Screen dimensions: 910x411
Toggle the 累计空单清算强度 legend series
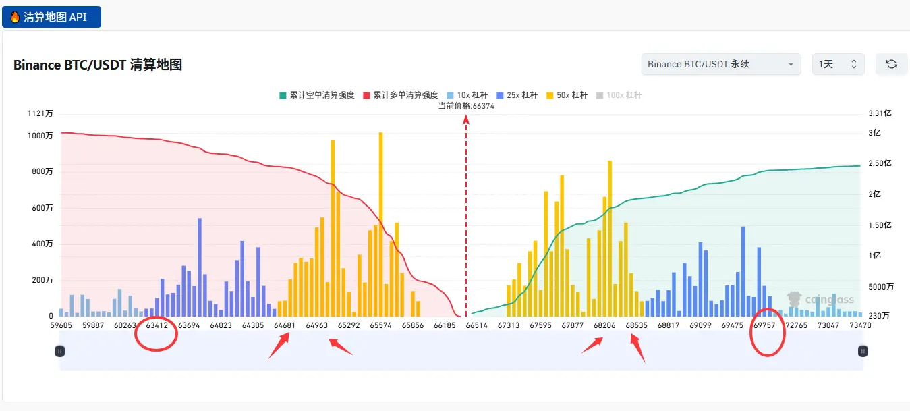point(316,95)
